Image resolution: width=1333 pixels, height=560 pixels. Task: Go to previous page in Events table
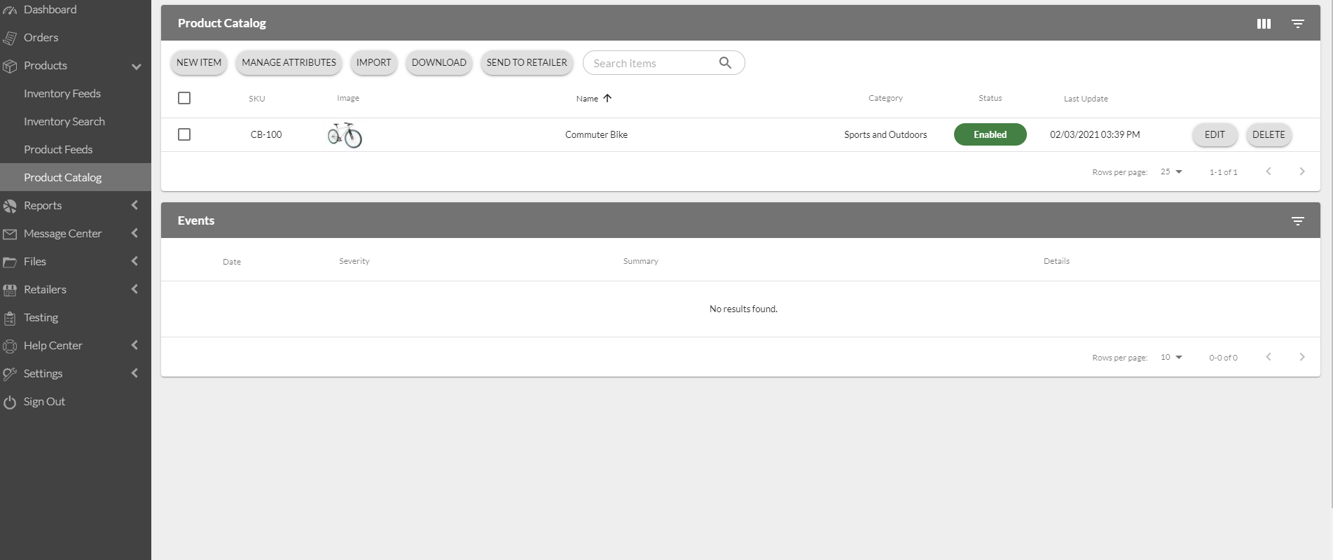click(1268, 357)
